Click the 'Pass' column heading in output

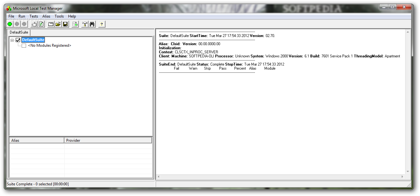tap(223, 68)
